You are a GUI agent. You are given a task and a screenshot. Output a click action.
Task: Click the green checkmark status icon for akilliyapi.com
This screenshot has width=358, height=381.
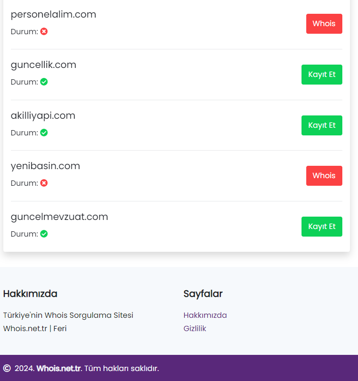[44, 133]
